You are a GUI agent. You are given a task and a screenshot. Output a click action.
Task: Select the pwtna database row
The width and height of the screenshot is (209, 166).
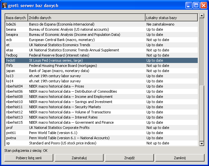point(101,138)
